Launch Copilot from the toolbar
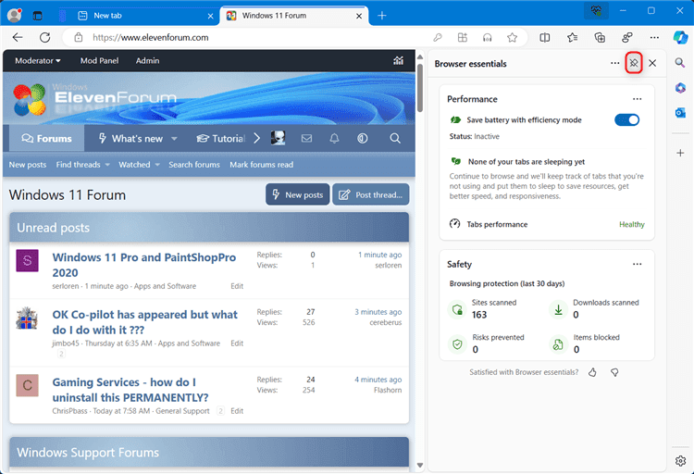This screenshot has width=694, height=474. coord(680,37)
